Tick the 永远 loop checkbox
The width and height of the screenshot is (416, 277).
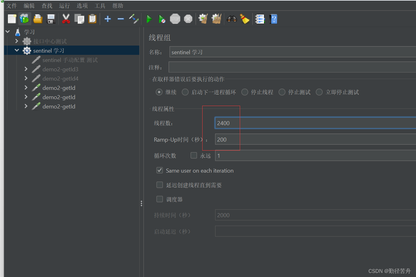pos(194,155)
